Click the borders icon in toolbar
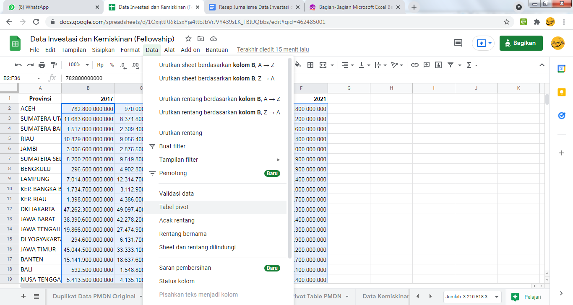 click(x=310, y=65)
